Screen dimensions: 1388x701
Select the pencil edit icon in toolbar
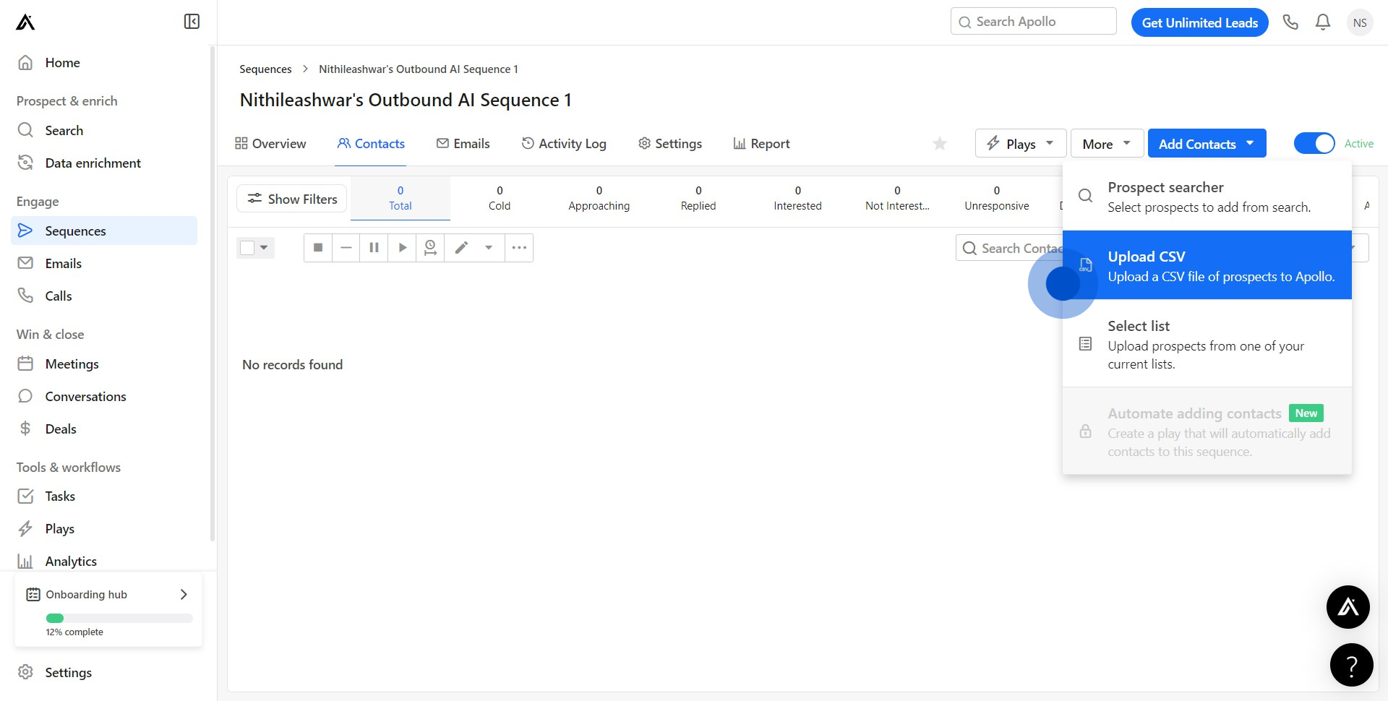[x=461, y=247]
